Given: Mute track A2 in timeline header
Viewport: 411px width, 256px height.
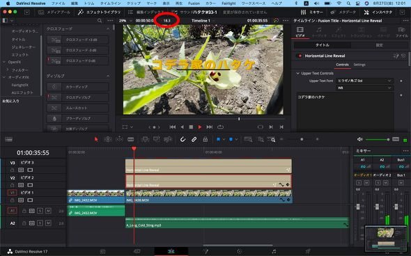Looking at the screenshot, I should point(48,223).
